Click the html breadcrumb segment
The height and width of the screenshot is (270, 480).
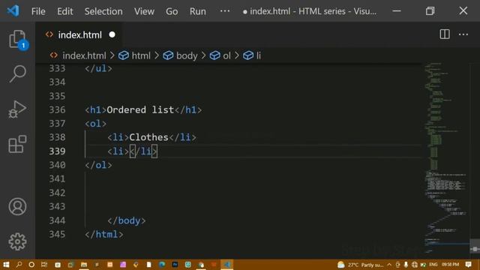point(141,55)
